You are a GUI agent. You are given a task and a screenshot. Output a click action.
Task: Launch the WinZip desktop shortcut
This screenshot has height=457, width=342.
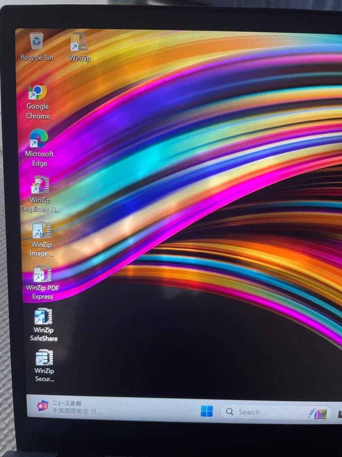click(x=79, y=42)
